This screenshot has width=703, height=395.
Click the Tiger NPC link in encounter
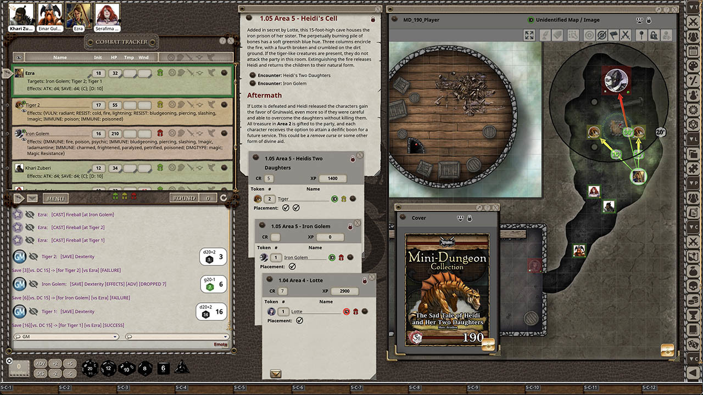tap(284, 199)
